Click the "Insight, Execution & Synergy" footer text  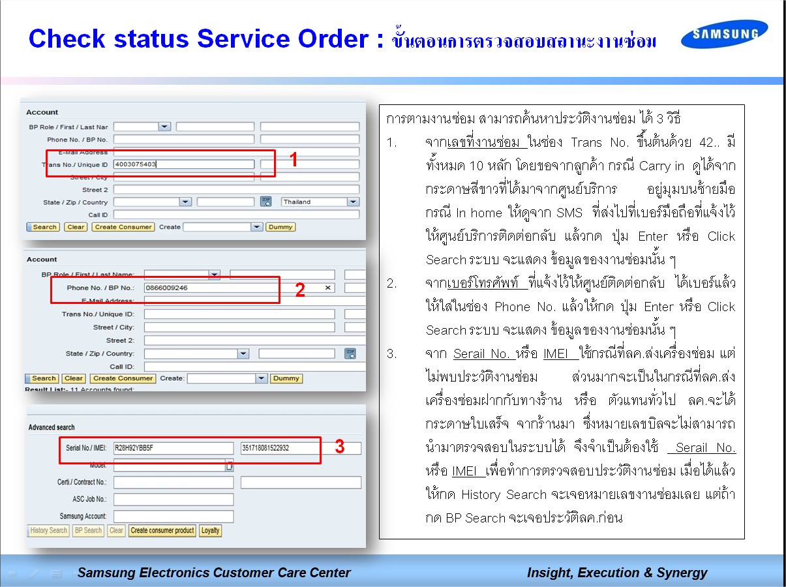point(617,573)
